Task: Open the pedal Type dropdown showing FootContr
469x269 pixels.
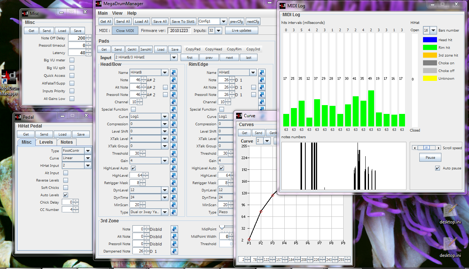Action: (88, 151)
